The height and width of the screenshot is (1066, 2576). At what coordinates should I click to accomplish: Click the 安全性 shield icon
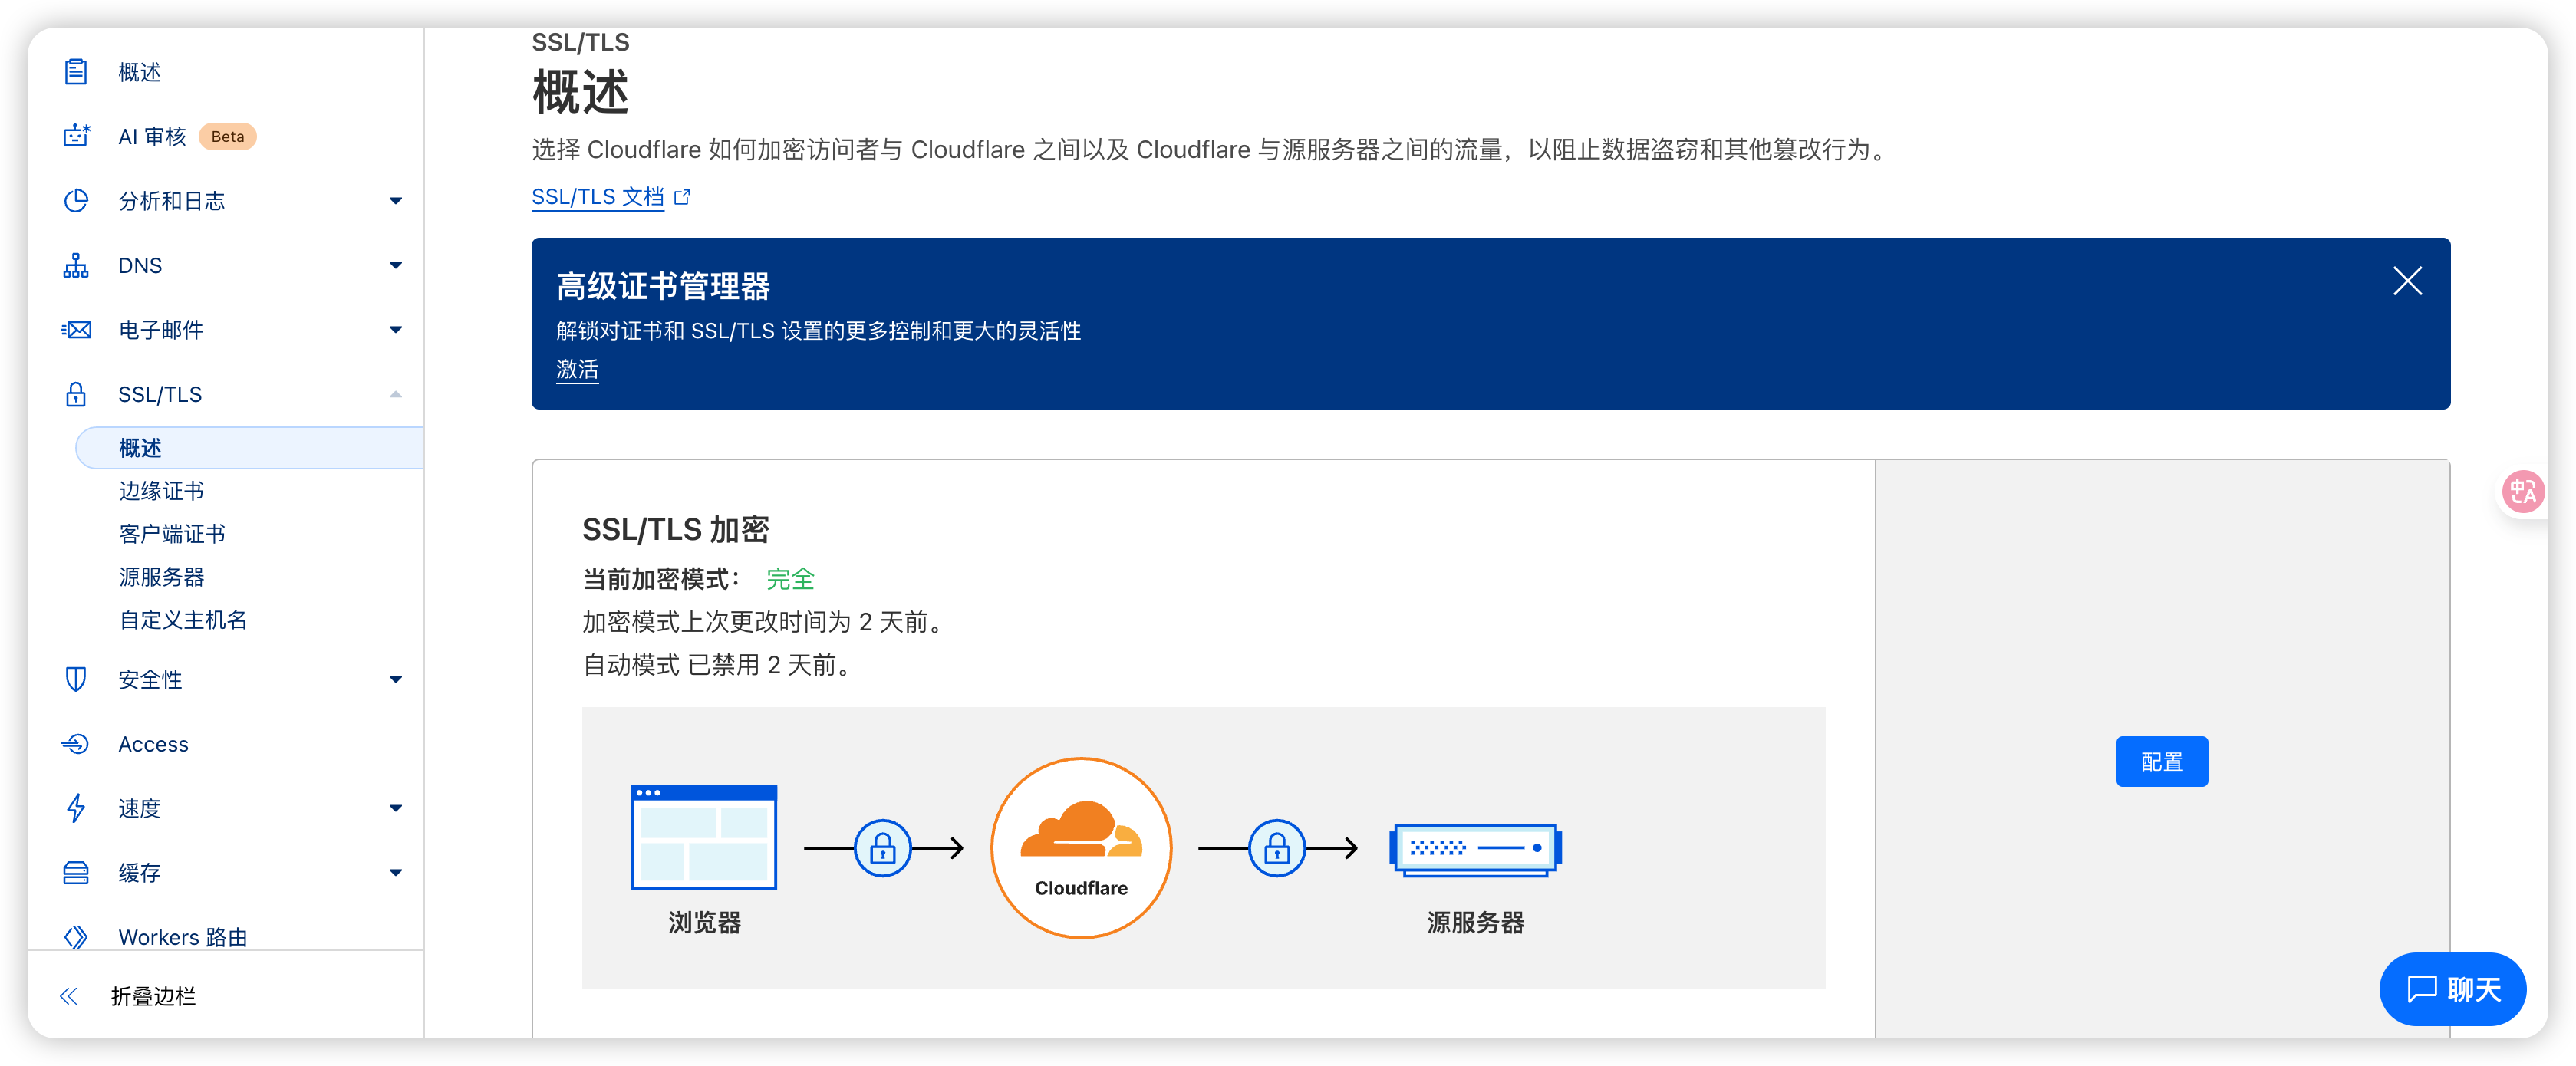click(76, 679)
